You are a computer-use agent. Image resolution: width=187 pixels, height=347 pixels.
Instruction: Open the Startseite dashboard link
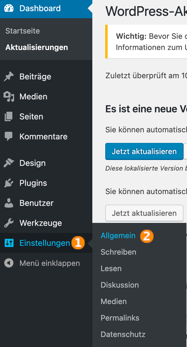click(23, 31)
